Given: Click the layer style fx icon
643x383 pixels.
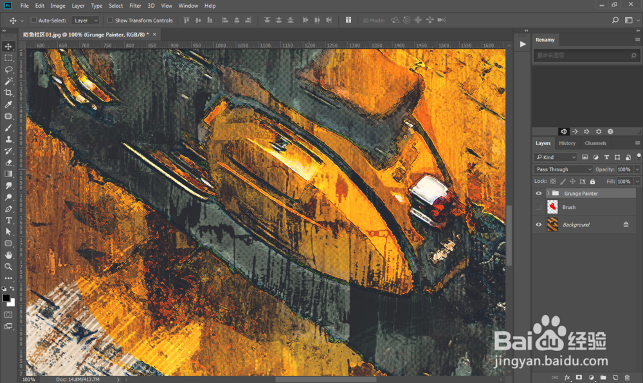Looking at the screenshot, I should point(567,378).
